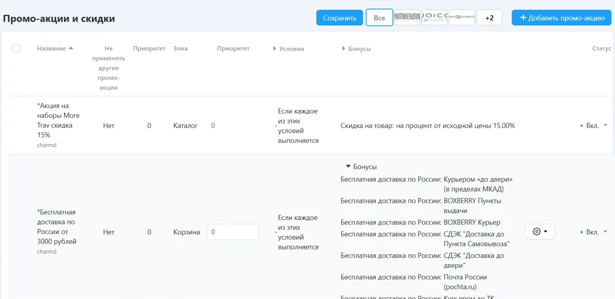Click the triangle icon beside Условия header

point(275,49)
